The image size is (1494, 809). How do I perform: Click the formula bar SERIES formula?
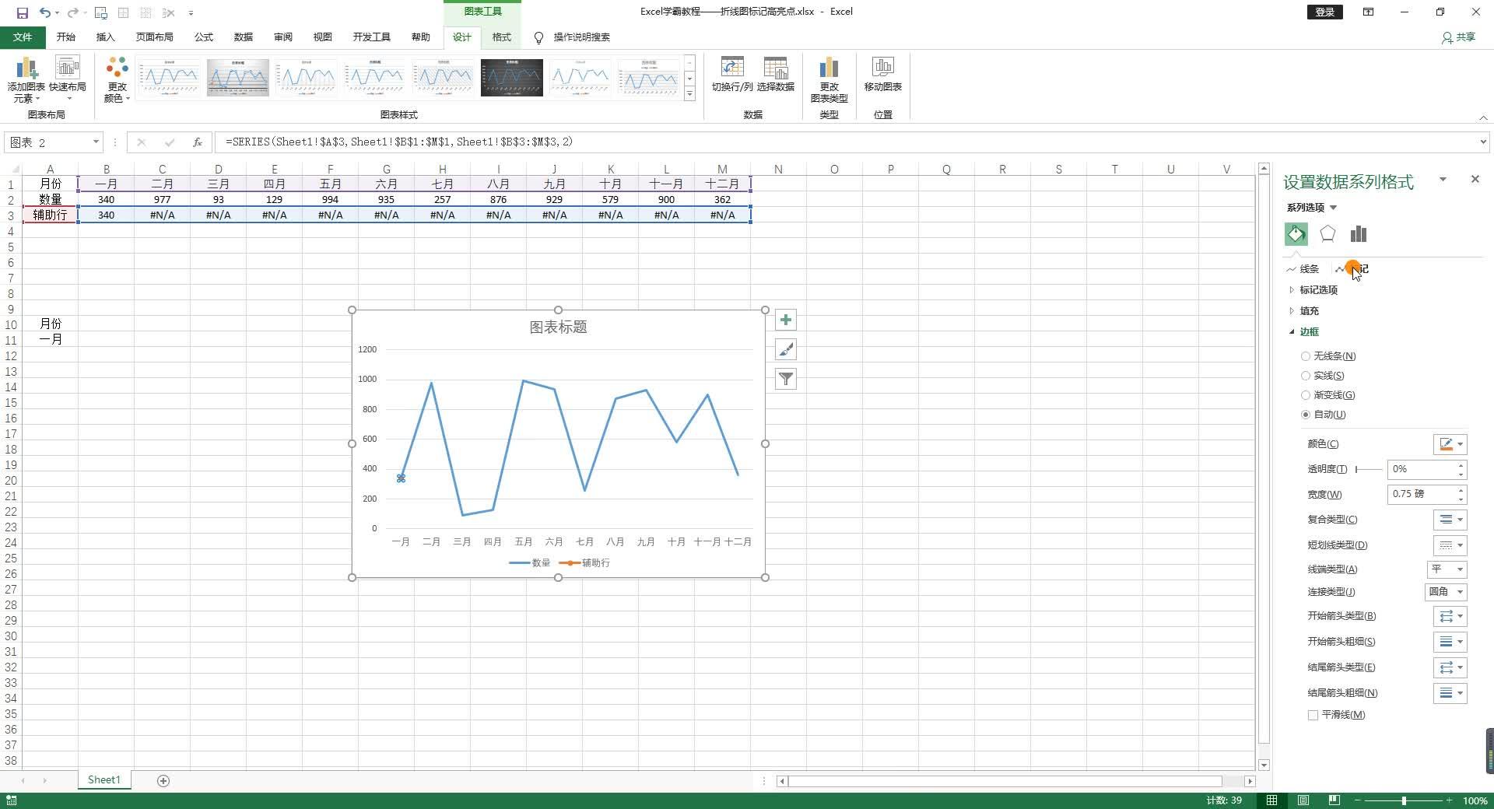pyautogui.click(x=398, y=142)
